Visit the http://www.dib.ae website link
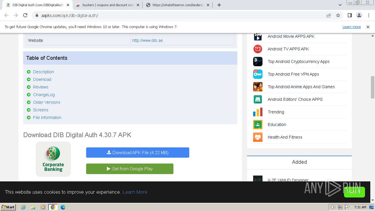The height and width of the screenshot is (211, 375). click(147, 40)
